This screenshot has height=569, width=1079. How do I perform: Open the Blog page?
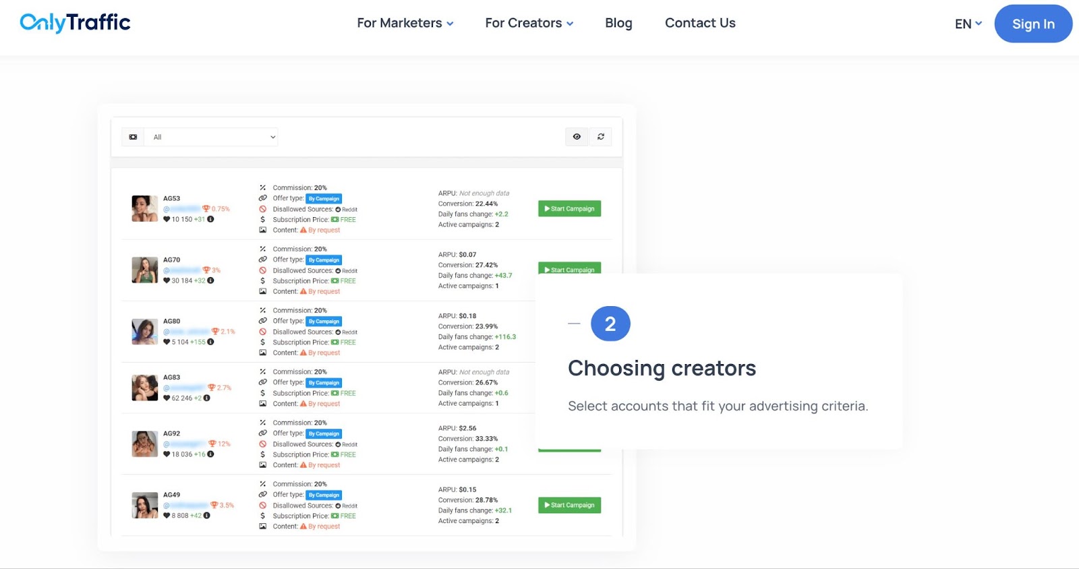[x=618, y=23]
